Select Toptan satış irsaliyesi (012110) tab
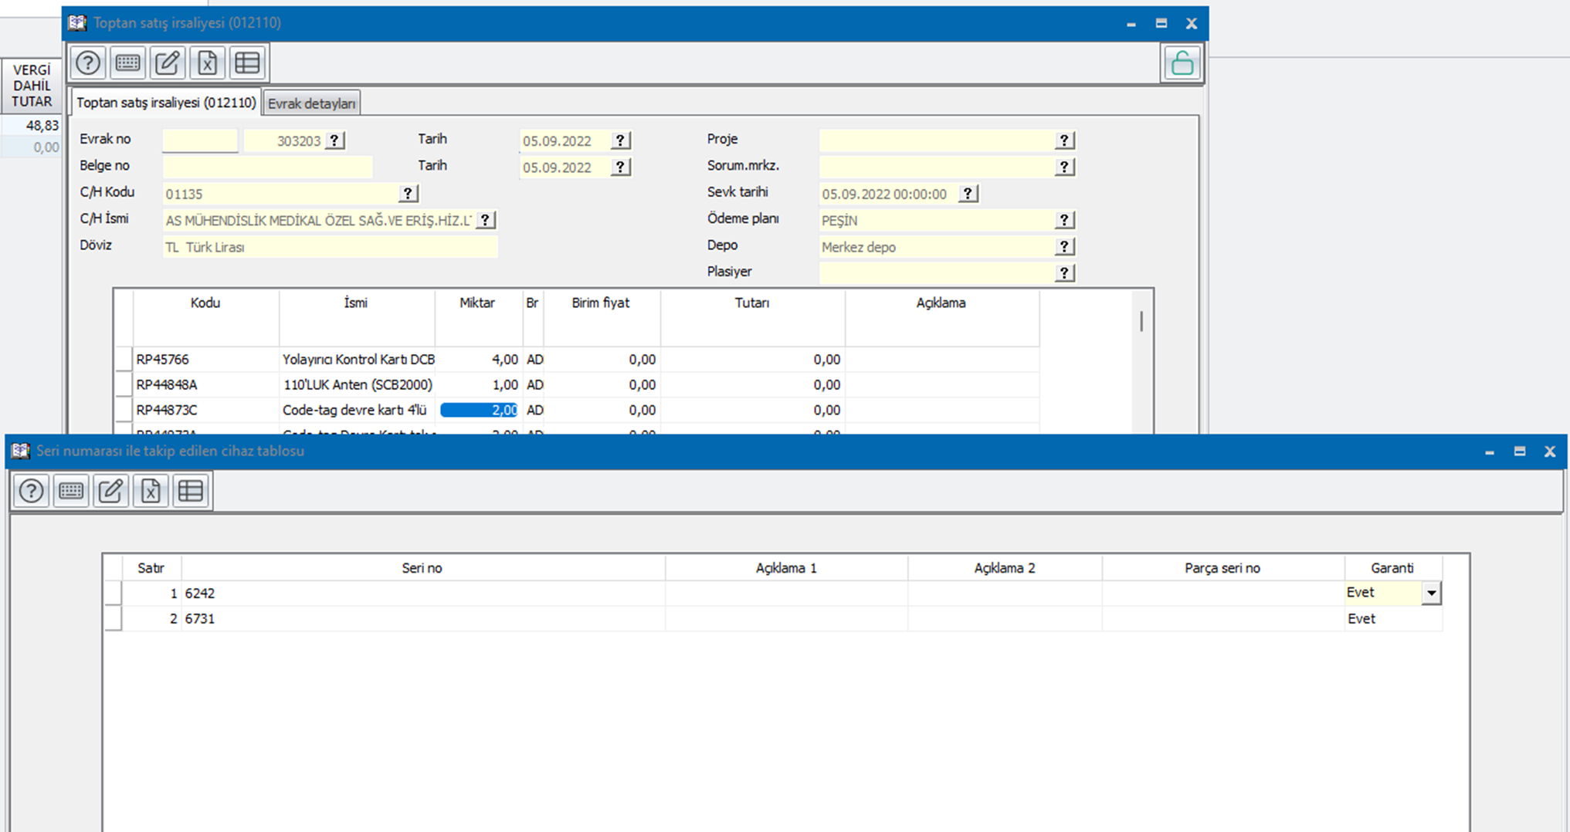The image size is (1570, 832). (x=166, y=103)
